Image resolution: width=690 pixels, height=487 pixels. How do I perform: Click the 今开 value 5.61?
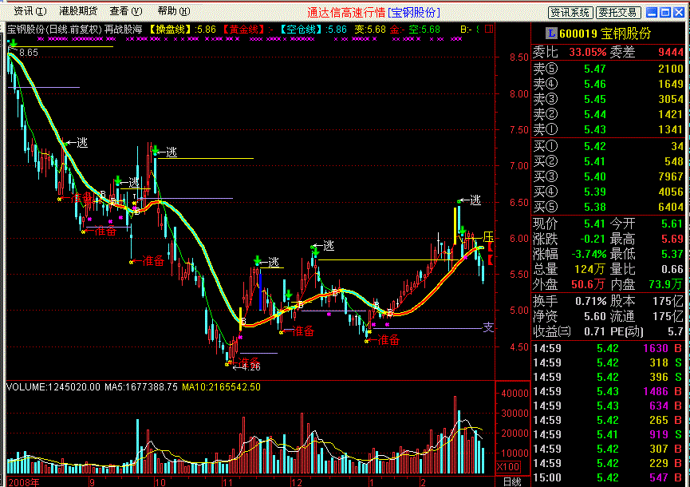click(x=672, y=224)
